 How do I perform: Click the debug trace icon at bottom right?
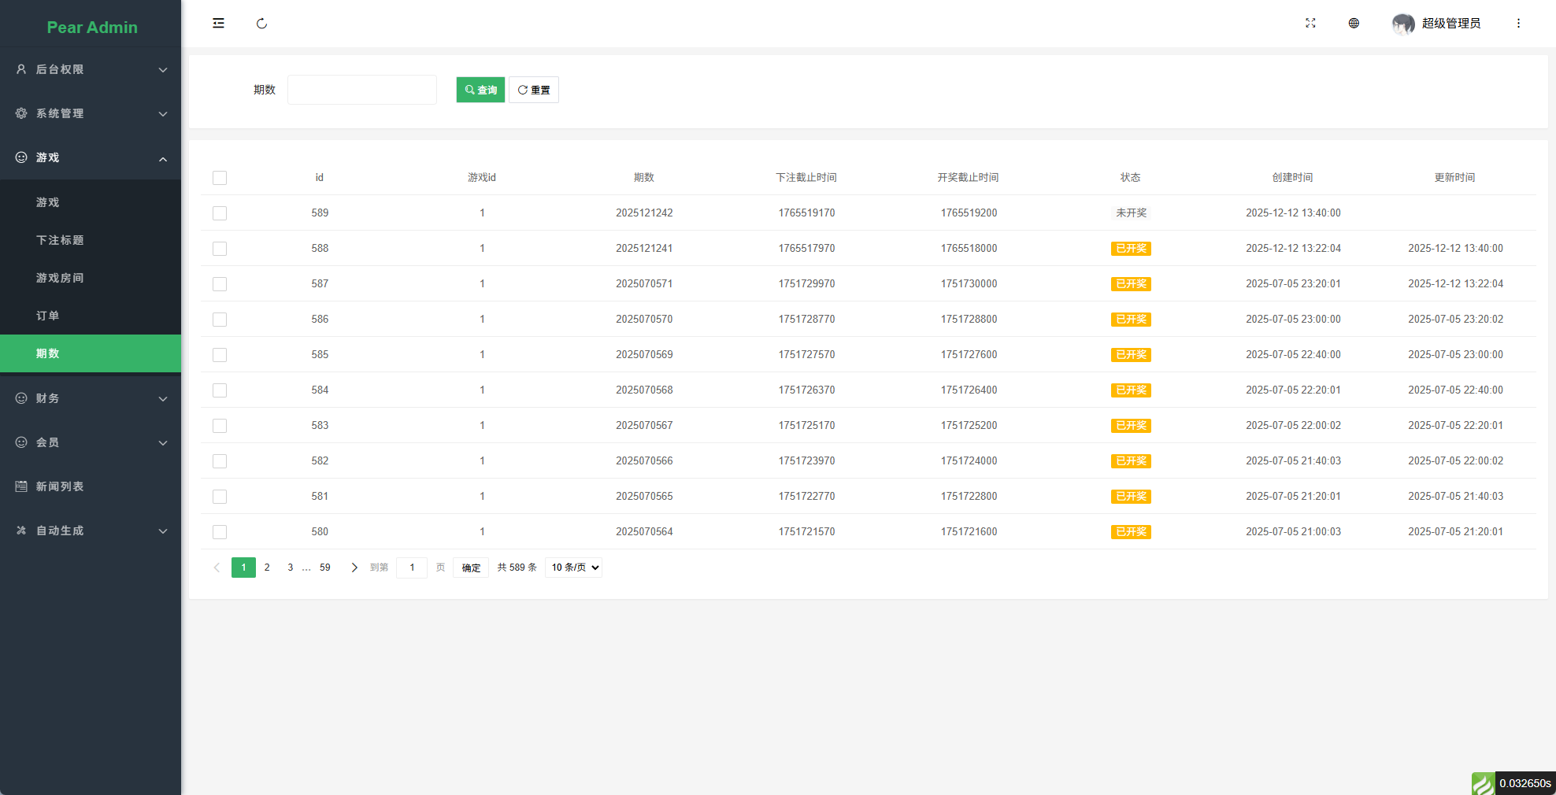click(1483, 783)
